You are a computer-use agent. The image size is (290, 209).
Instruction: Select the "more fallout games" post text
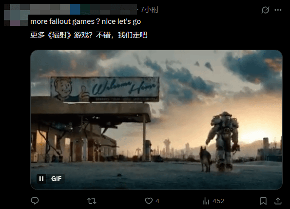click(86, 21)
